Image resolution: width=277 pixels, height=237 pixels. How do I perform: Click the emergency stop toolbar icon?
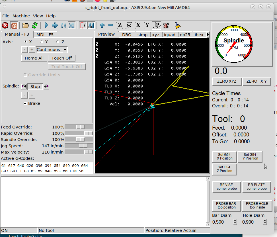(5, 26)
